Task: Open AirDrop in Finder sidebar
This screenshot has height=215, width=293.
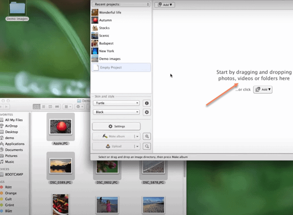Action: point(11,126)
